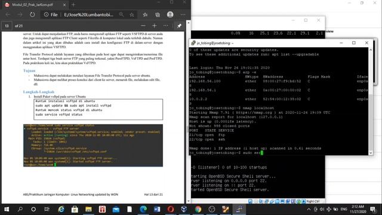Screen dimensions: 382x215
Task: Open Windows taskbar search
Action: pos(20,209)
